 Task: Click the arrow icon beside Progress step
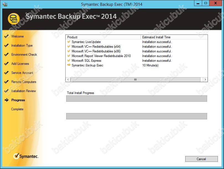click(x=7, y=100)
